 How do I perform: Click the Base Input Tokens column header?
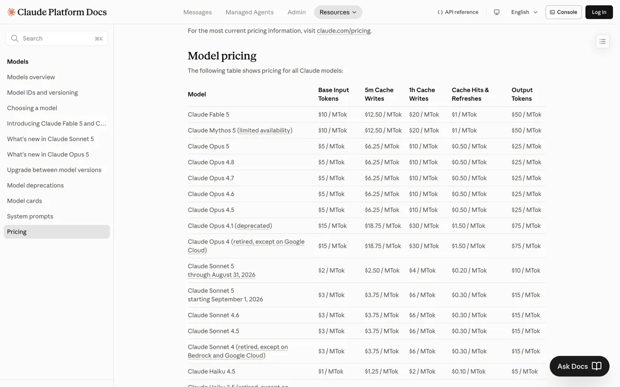333,94
